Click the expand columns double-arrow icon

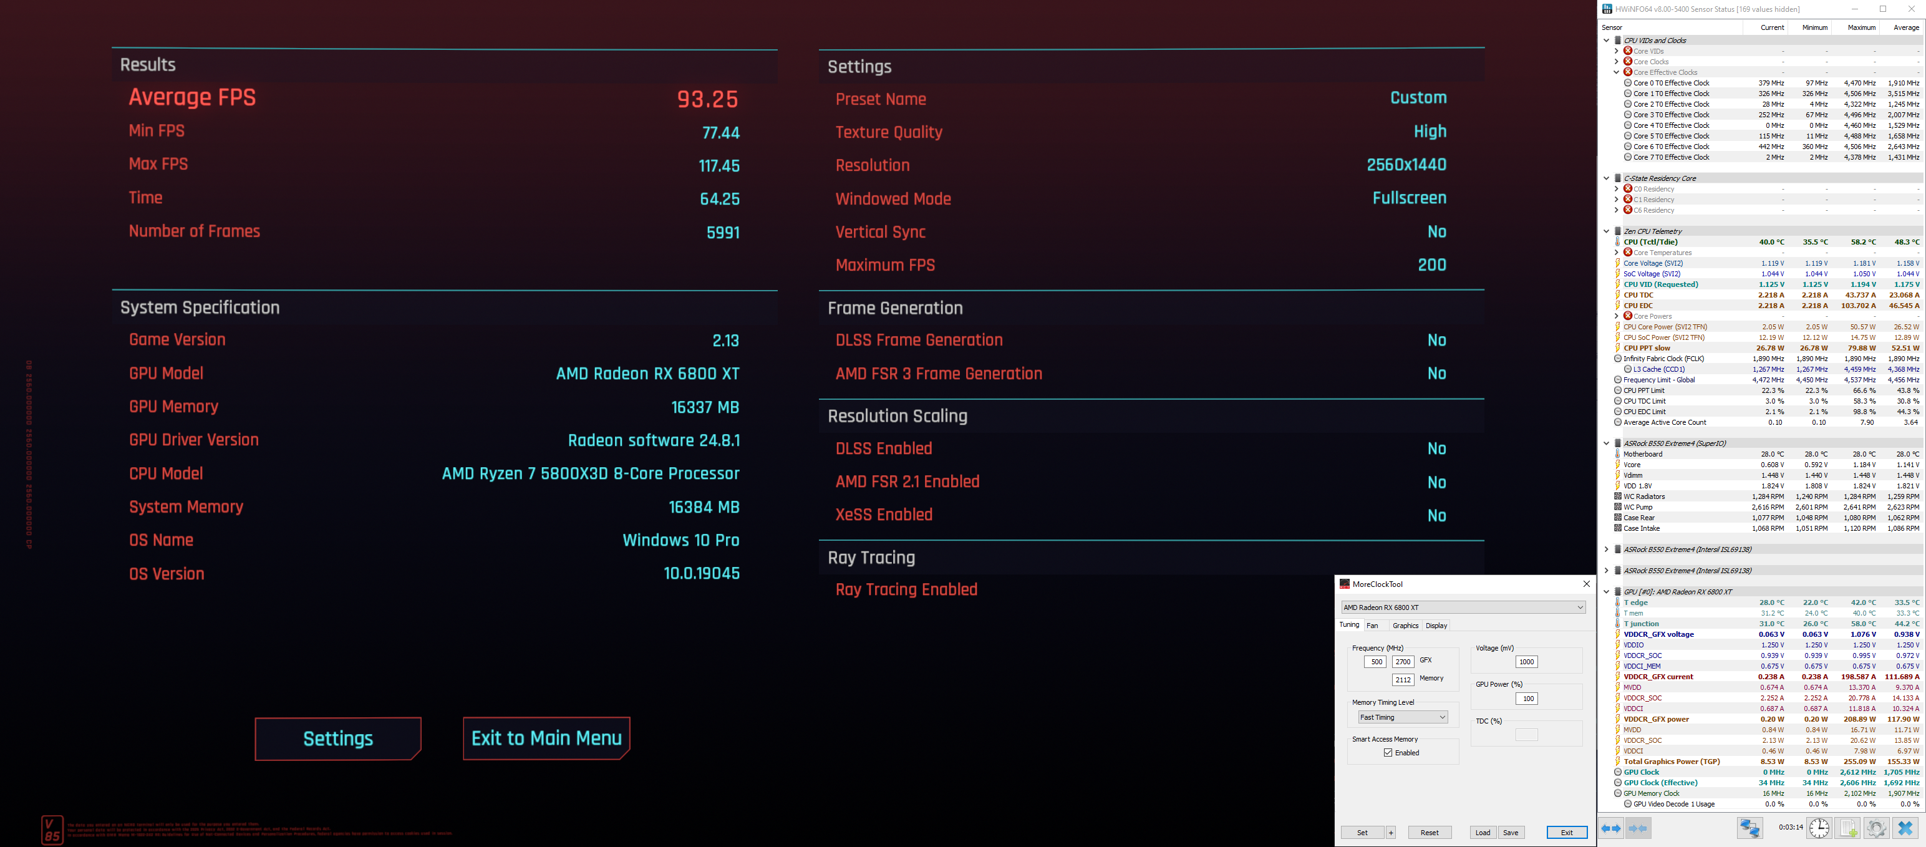(x=1611, y=828)
